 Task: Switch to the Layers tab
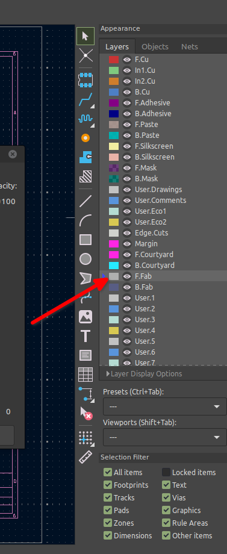(117, 46)
